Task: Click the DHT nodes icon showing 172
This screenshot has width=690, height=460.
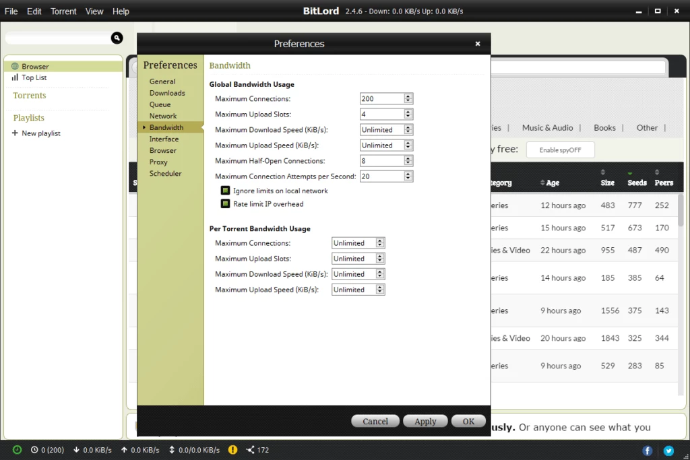Action: click(x=251, y=450)
